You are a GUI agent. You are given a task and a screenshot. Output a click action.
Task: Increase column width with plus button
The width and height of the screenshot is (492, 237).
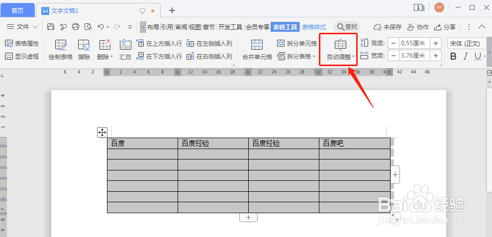pyautogui.click(x=435, y=56)
